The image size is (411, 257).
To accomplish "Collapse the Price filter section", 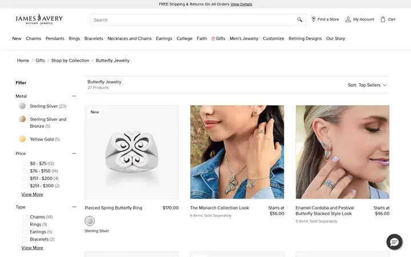I will pyautogui.click(x=74, y=154).
